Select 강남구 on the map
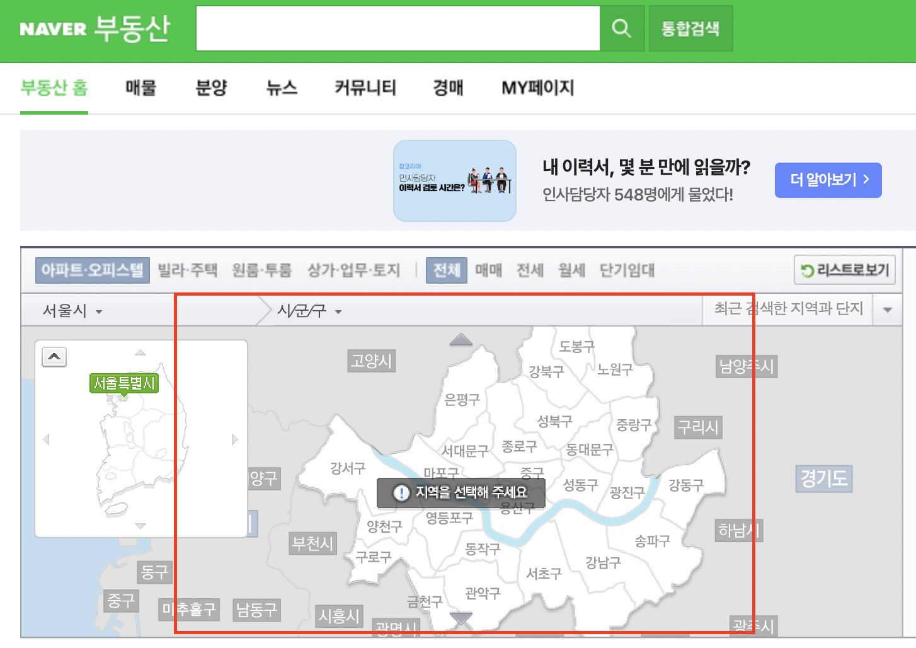916x648 pixels. pyautogui.click(x=603, y=562)
